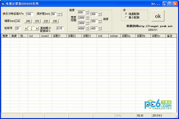Click the spinner beside height value 300

pyautogui.click(x=100, y=14)
